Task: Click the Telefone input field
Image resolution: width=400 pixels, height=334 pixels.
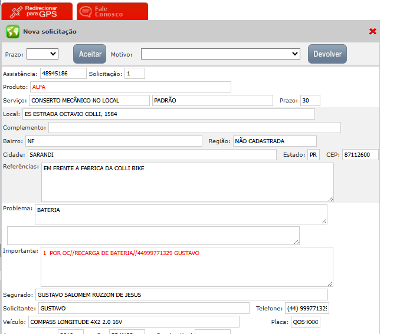Action: point(307,309)
